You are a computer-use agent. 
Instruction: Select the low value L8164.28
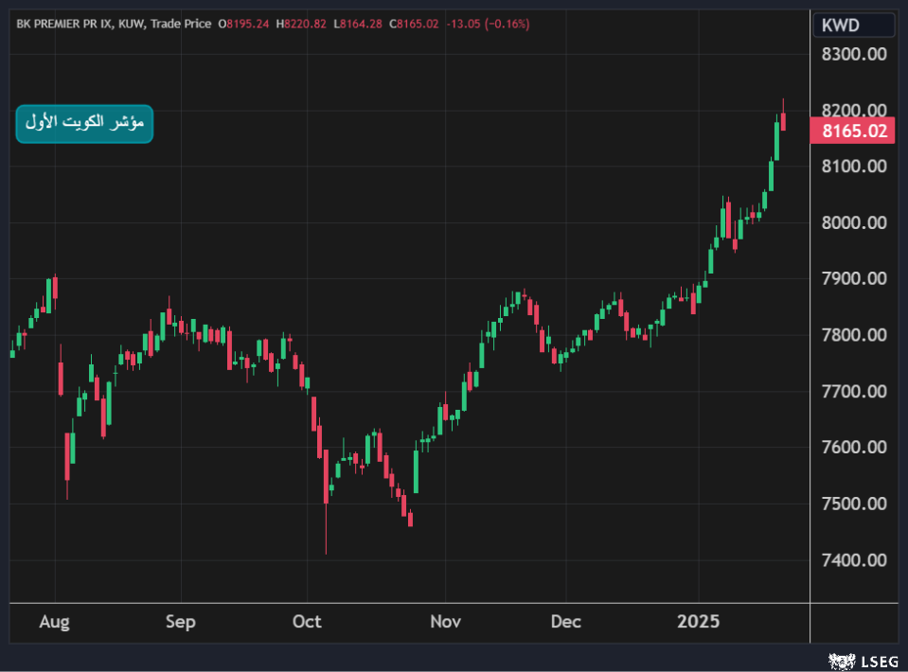(x=357, y=24)
